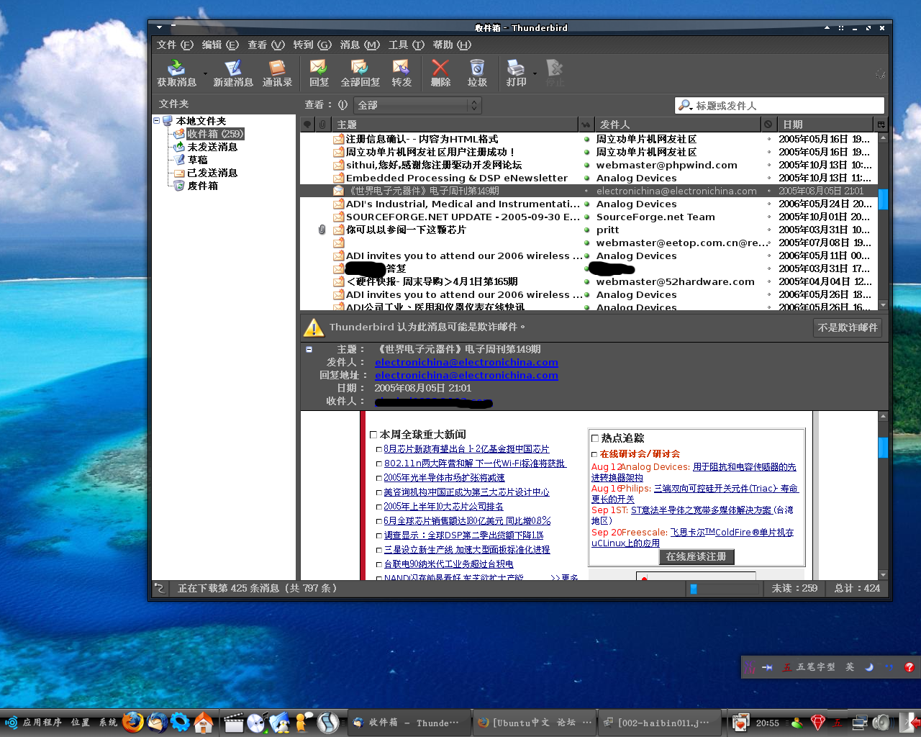Toggle junk status for SourceForge.net Team row
Viewport: 921px width, 737px height.
pyautogui.click(x=768, y=217)
